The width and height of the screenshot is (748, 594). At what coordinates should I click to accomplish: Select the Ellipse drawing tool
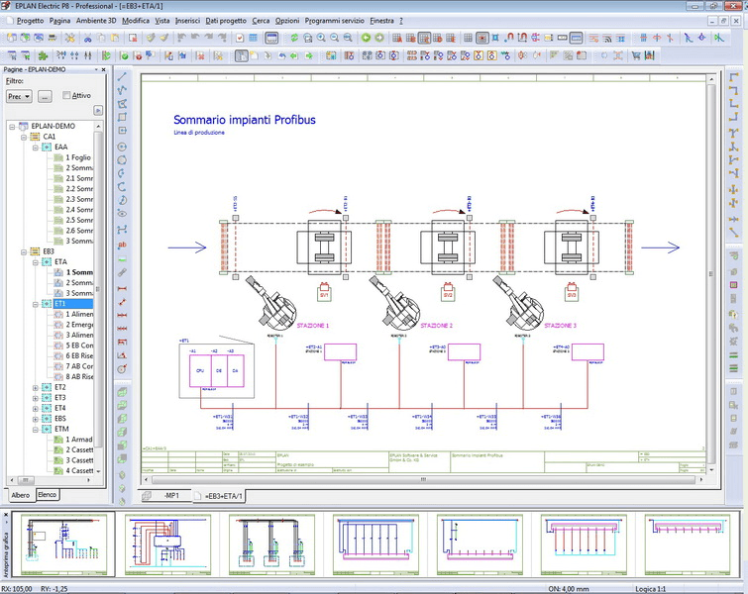[x=122, y=214]
